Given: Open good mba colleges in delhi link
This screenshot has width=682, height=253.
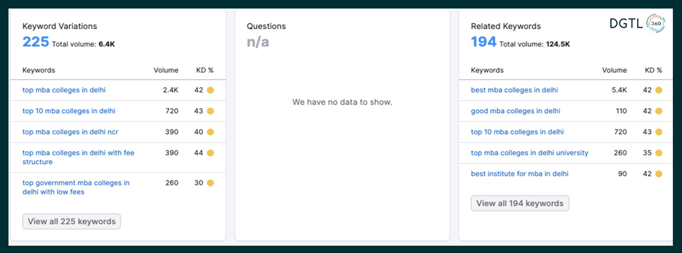Looking at the screenshot, I should (x=515, y=111).
